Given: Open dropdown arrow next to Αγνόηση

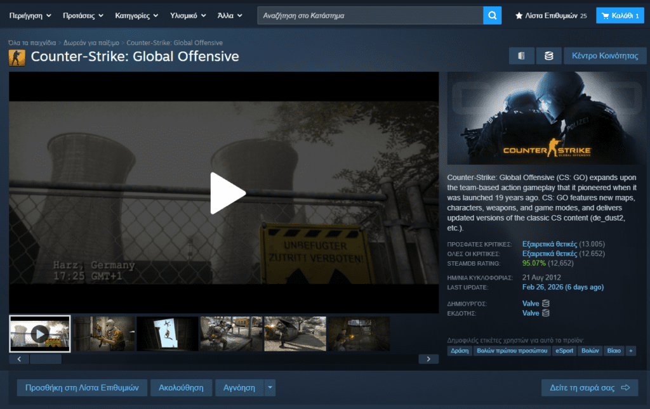Looking at the screenshot, I should point(270,387).
